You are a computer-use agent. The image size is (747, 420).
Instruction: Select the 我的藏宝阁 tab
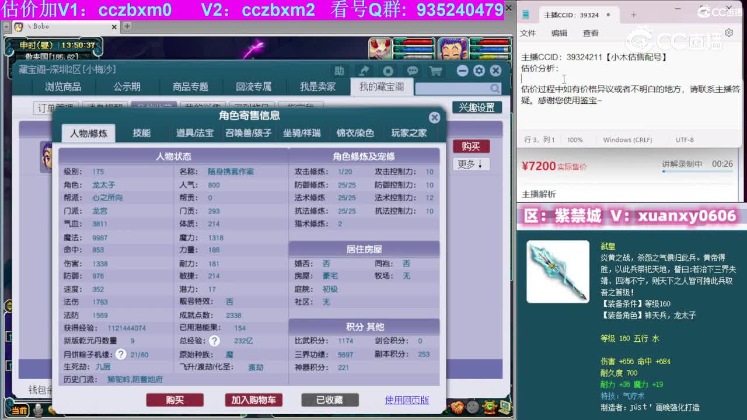pyautogui.click(x=382, y=87)
